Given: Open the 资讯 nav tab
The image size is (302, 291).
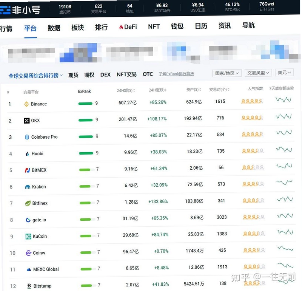Looking at the screenshot, I should (225, 25).
